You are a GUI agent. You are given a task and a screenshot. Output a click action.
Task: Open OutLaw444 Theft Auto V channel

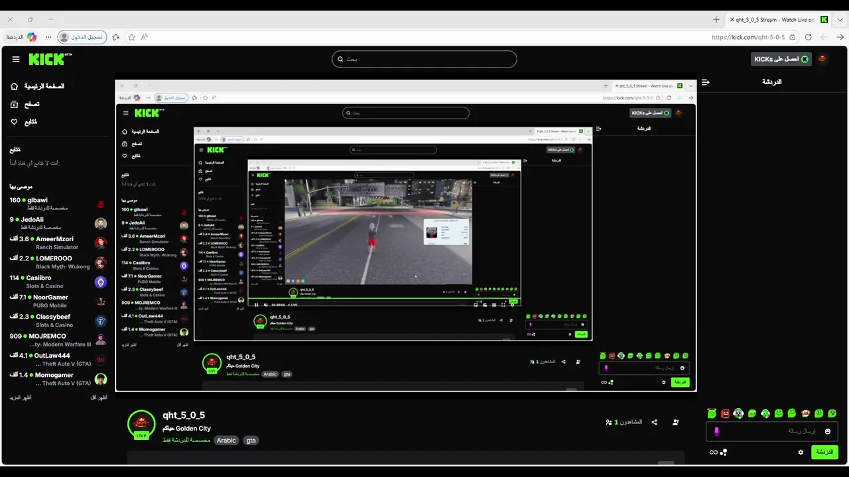(x=58, y=360)
